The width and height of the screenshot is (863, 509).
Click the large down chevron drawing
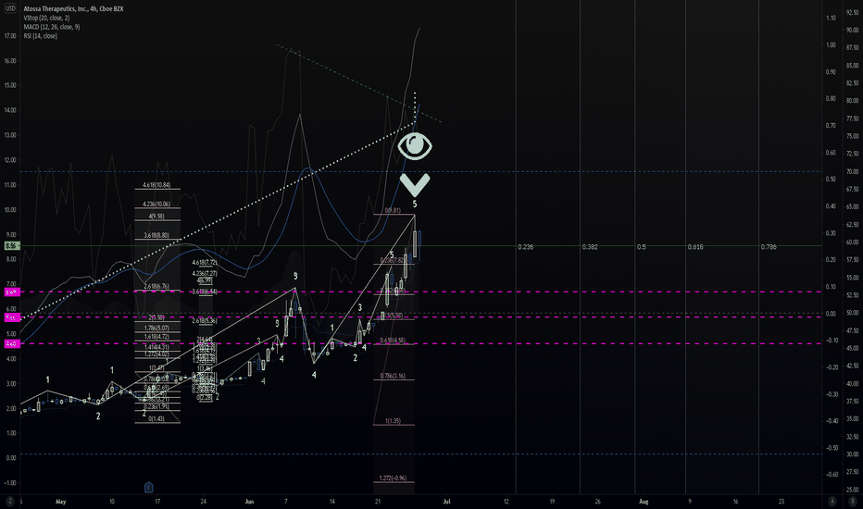tap(415, 185)
